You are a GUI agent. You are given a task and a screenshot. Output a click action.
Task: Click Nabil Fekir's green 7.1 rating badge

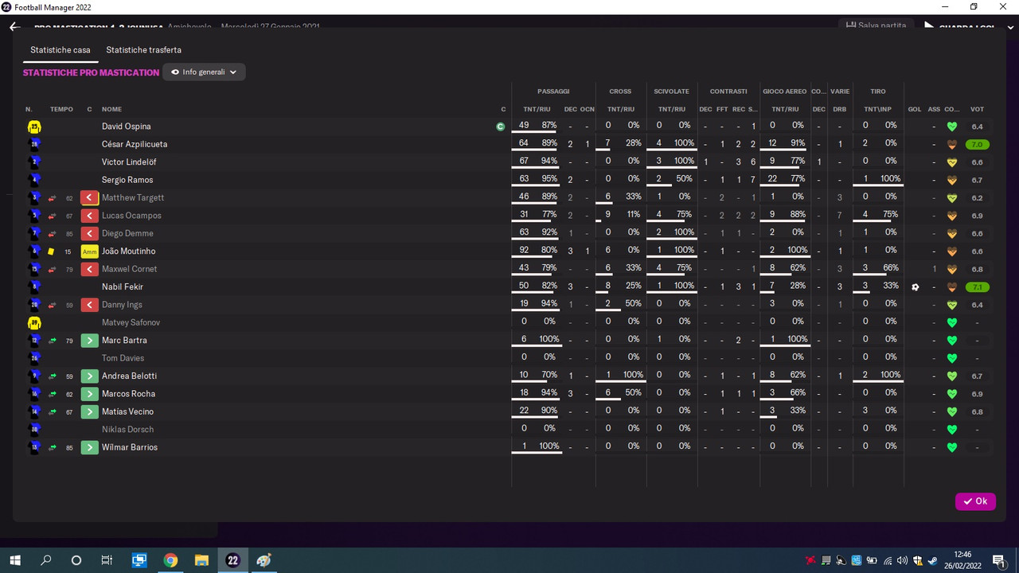coord(977,287)
